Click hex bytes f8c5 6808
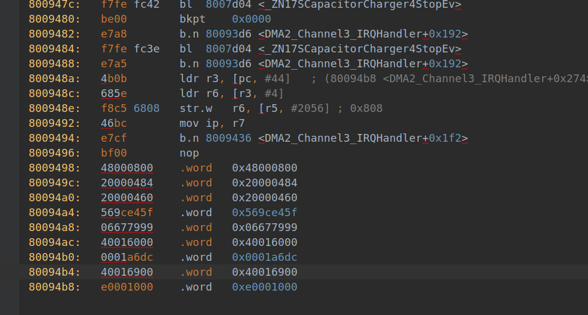This screenshot has width=588, height=315. tap(130, 108)
